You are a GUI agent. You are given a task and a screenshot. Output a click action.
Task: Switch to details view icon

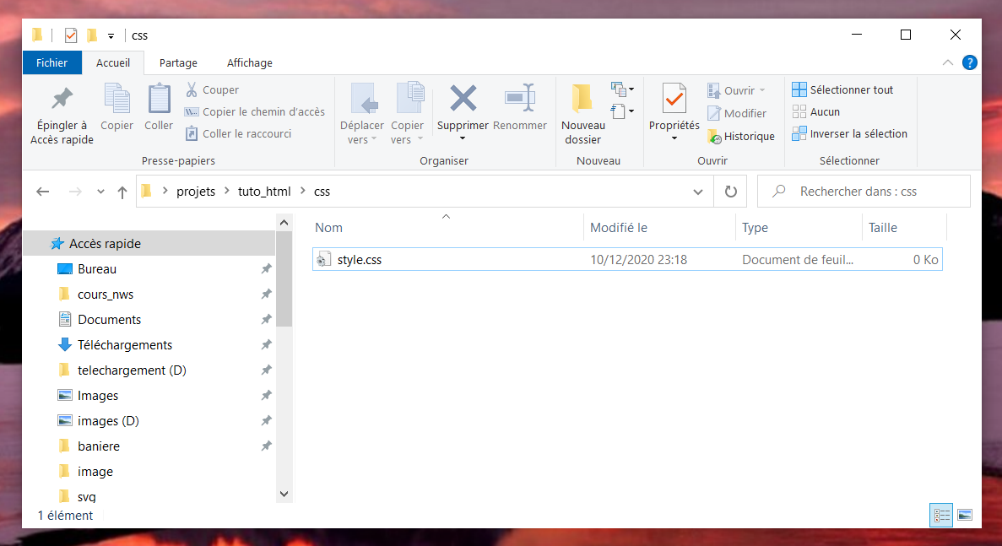tap(941, 516)
